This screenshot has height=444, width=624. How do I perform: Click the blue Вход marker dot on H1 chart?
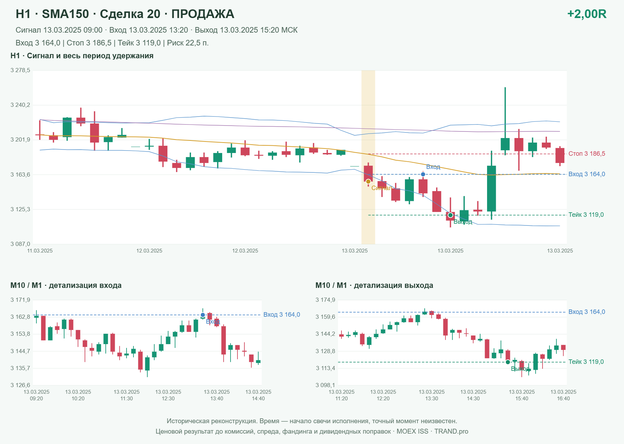(x=423, y=174)
